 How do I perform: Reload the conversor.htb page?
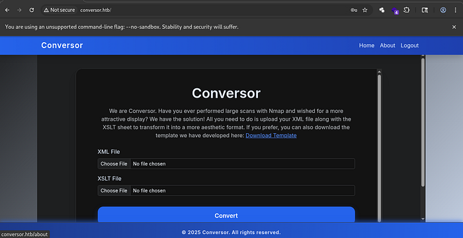pos(32,10)
